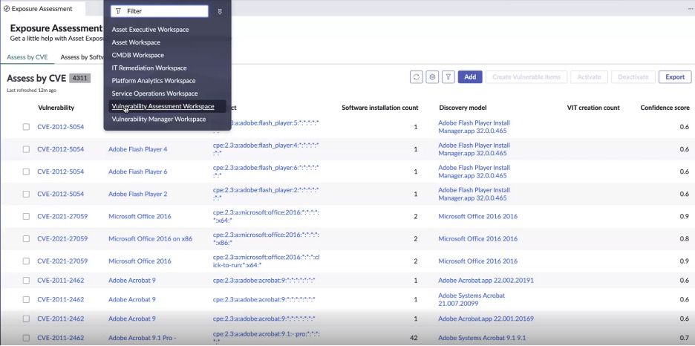Open Adobe Acrobat.app 22.001.20169 discovery model
Screen dimensions: 695x346
486,319
